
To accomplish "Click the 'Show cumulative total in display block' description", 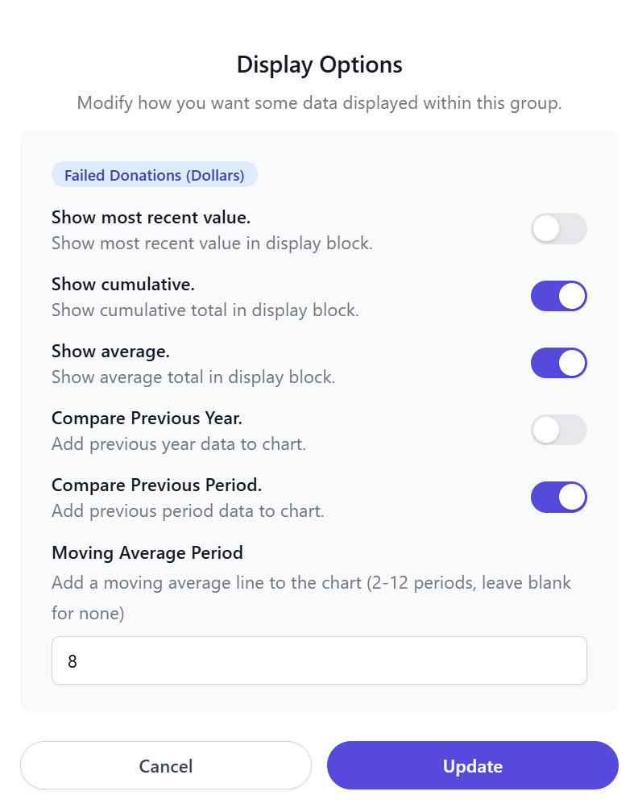I will (205, 310).
